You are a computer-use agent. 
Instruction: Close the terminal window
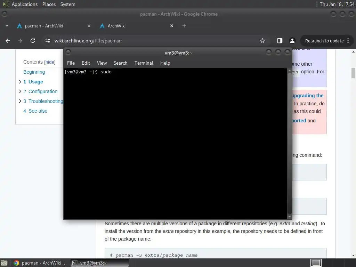(288, 52)
